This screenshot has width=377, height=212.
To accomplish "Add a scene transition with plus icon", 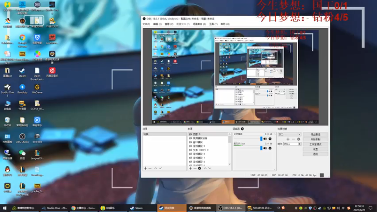I will (288, 139).
